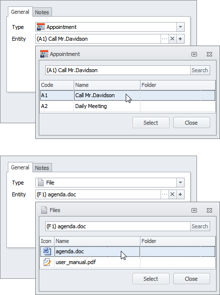Sort by the Code column header

point(56,85)
